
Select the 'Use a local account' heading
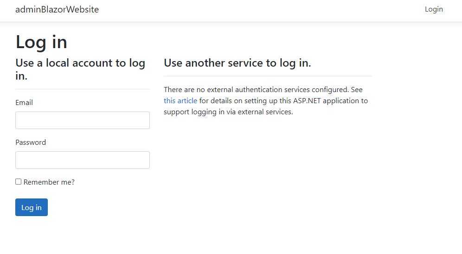(x=80, y=69)
